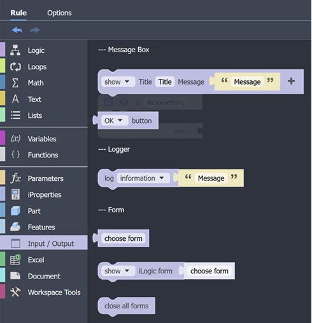Select the Document category
Viewport: 312px width, 323px height.
(44, 276)
